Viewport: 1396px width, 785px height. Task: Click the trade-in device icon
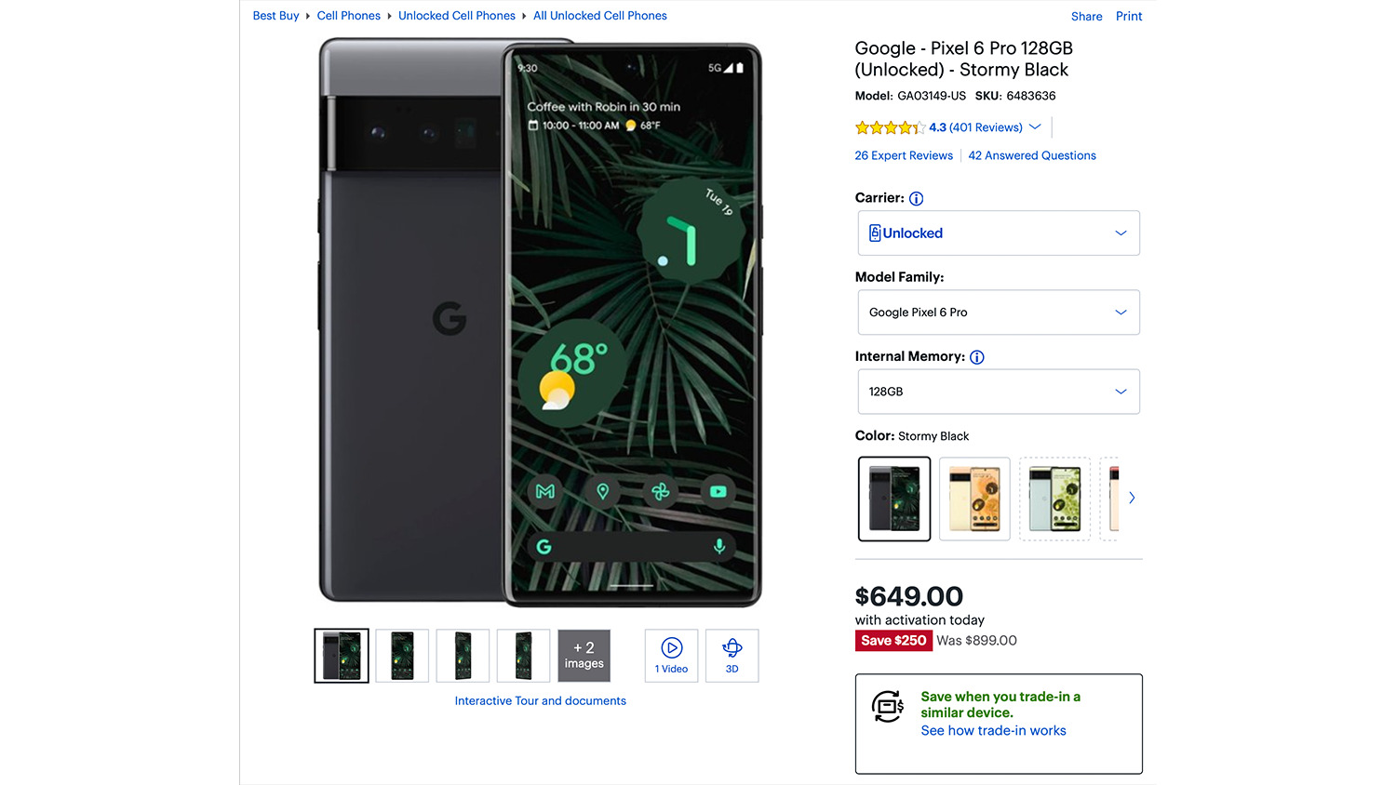pyautogui.click(x=887, y=707)
